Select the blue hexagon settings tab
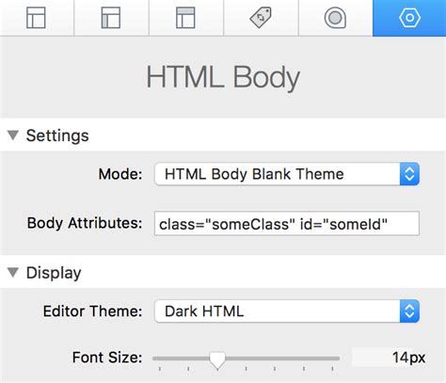 409,18
